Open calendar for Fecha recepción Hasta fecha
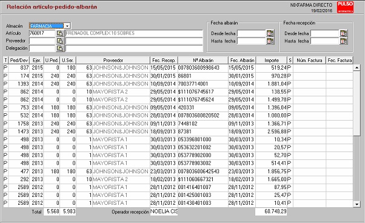The width and height of the screenshot is (365, 223). click(x=344, y=41)
